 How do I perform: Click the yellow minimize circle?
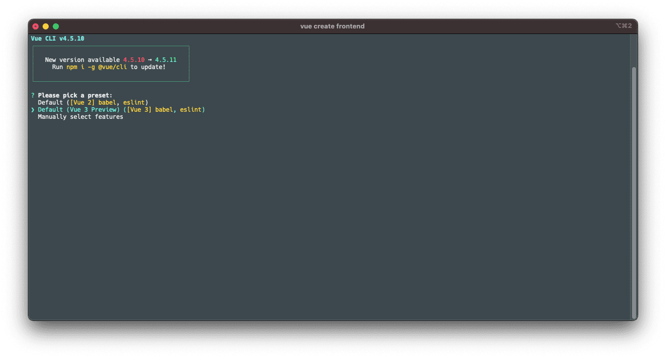click(x=46, y=26)
